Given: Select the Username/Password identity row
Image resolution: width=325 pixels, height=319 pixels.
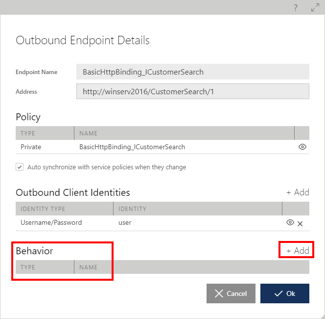Looking at the screenshot, I should 162,223.
